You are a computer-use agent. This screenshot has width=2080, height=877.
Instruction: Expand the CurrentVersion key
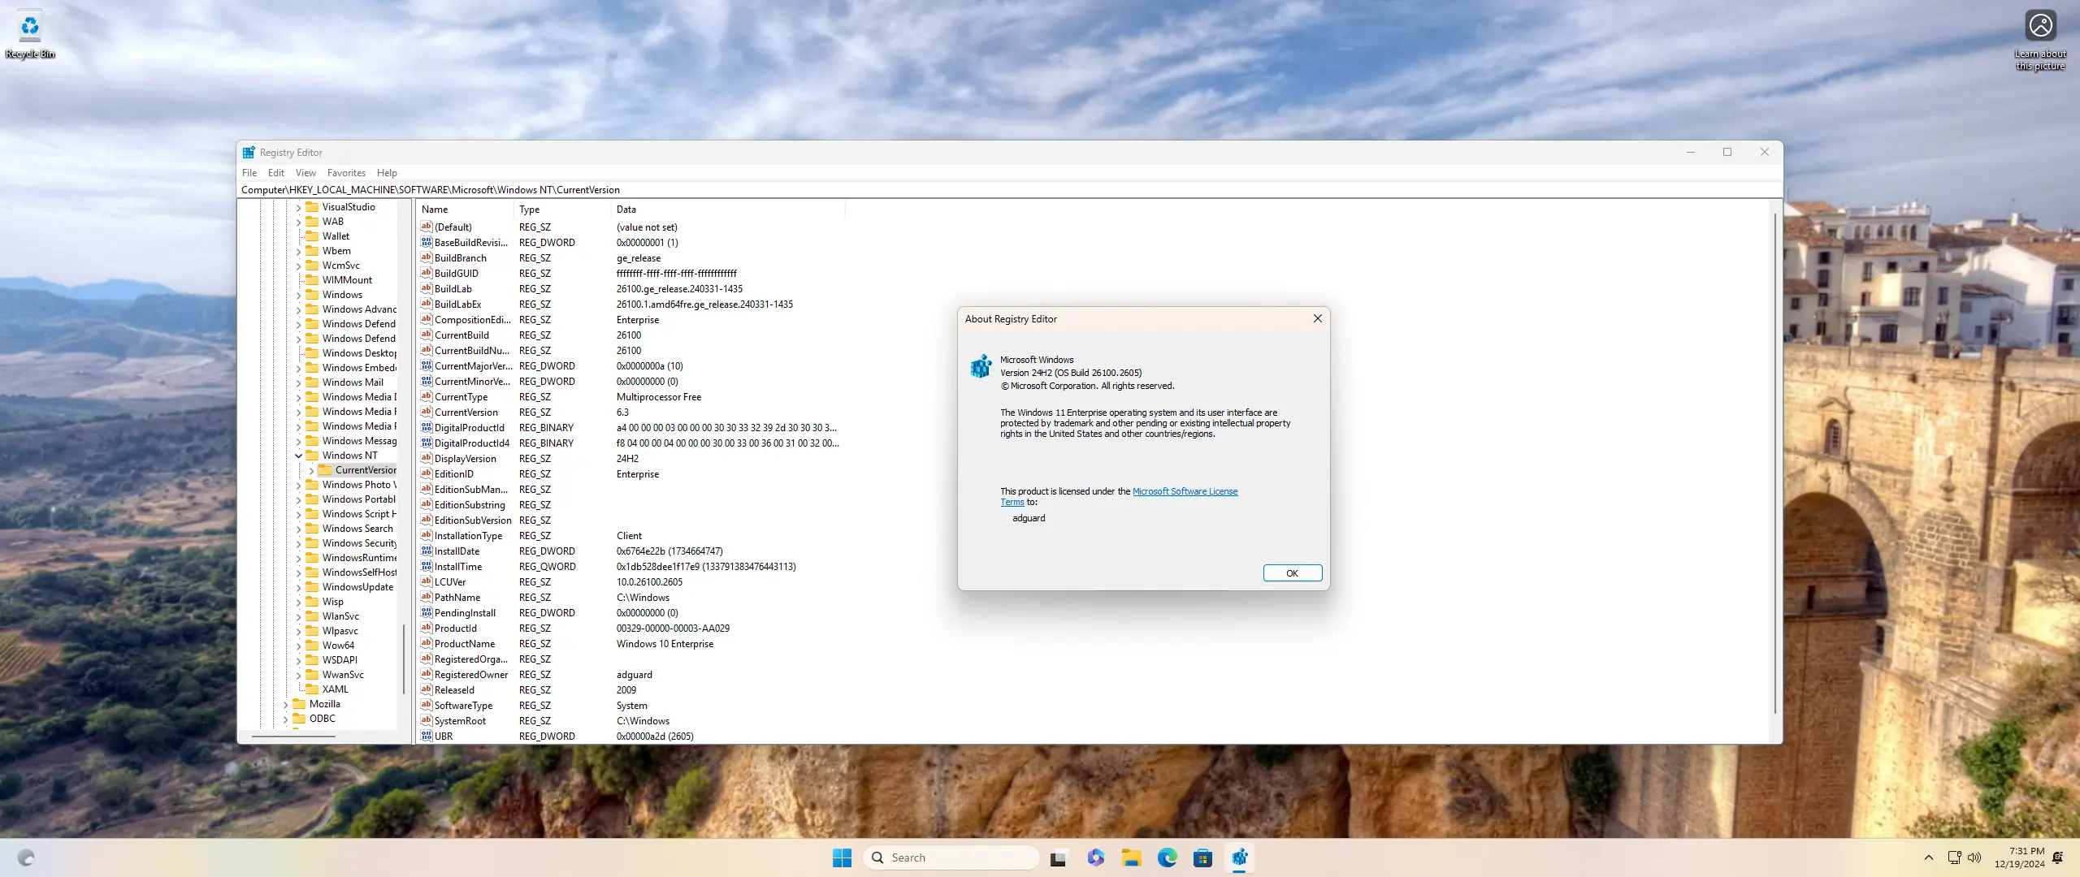point(311,470)
